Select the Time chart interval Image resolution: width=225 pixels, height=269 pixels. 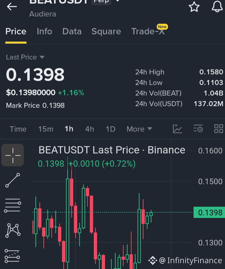18,129
